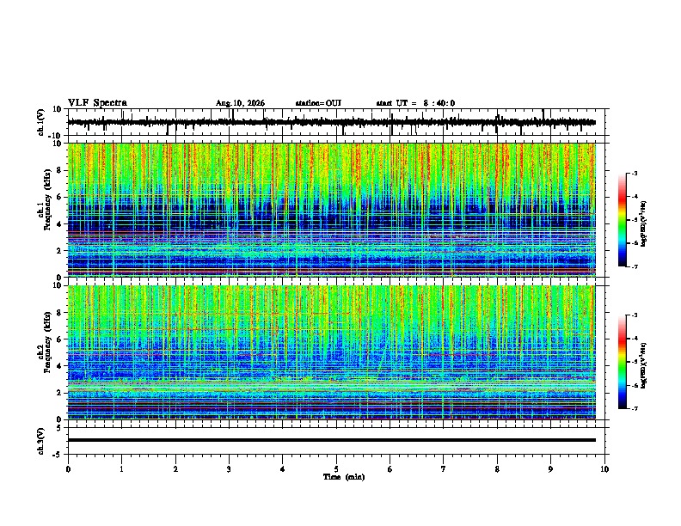Click time axis tick label "7"

click(x=444, y=469)
